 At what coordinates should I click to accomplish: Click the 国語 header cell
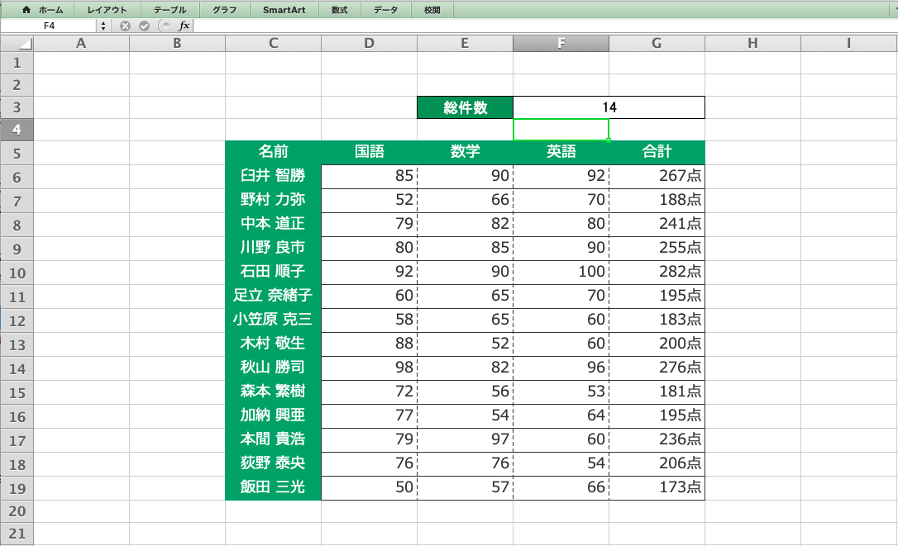[370, 152]
